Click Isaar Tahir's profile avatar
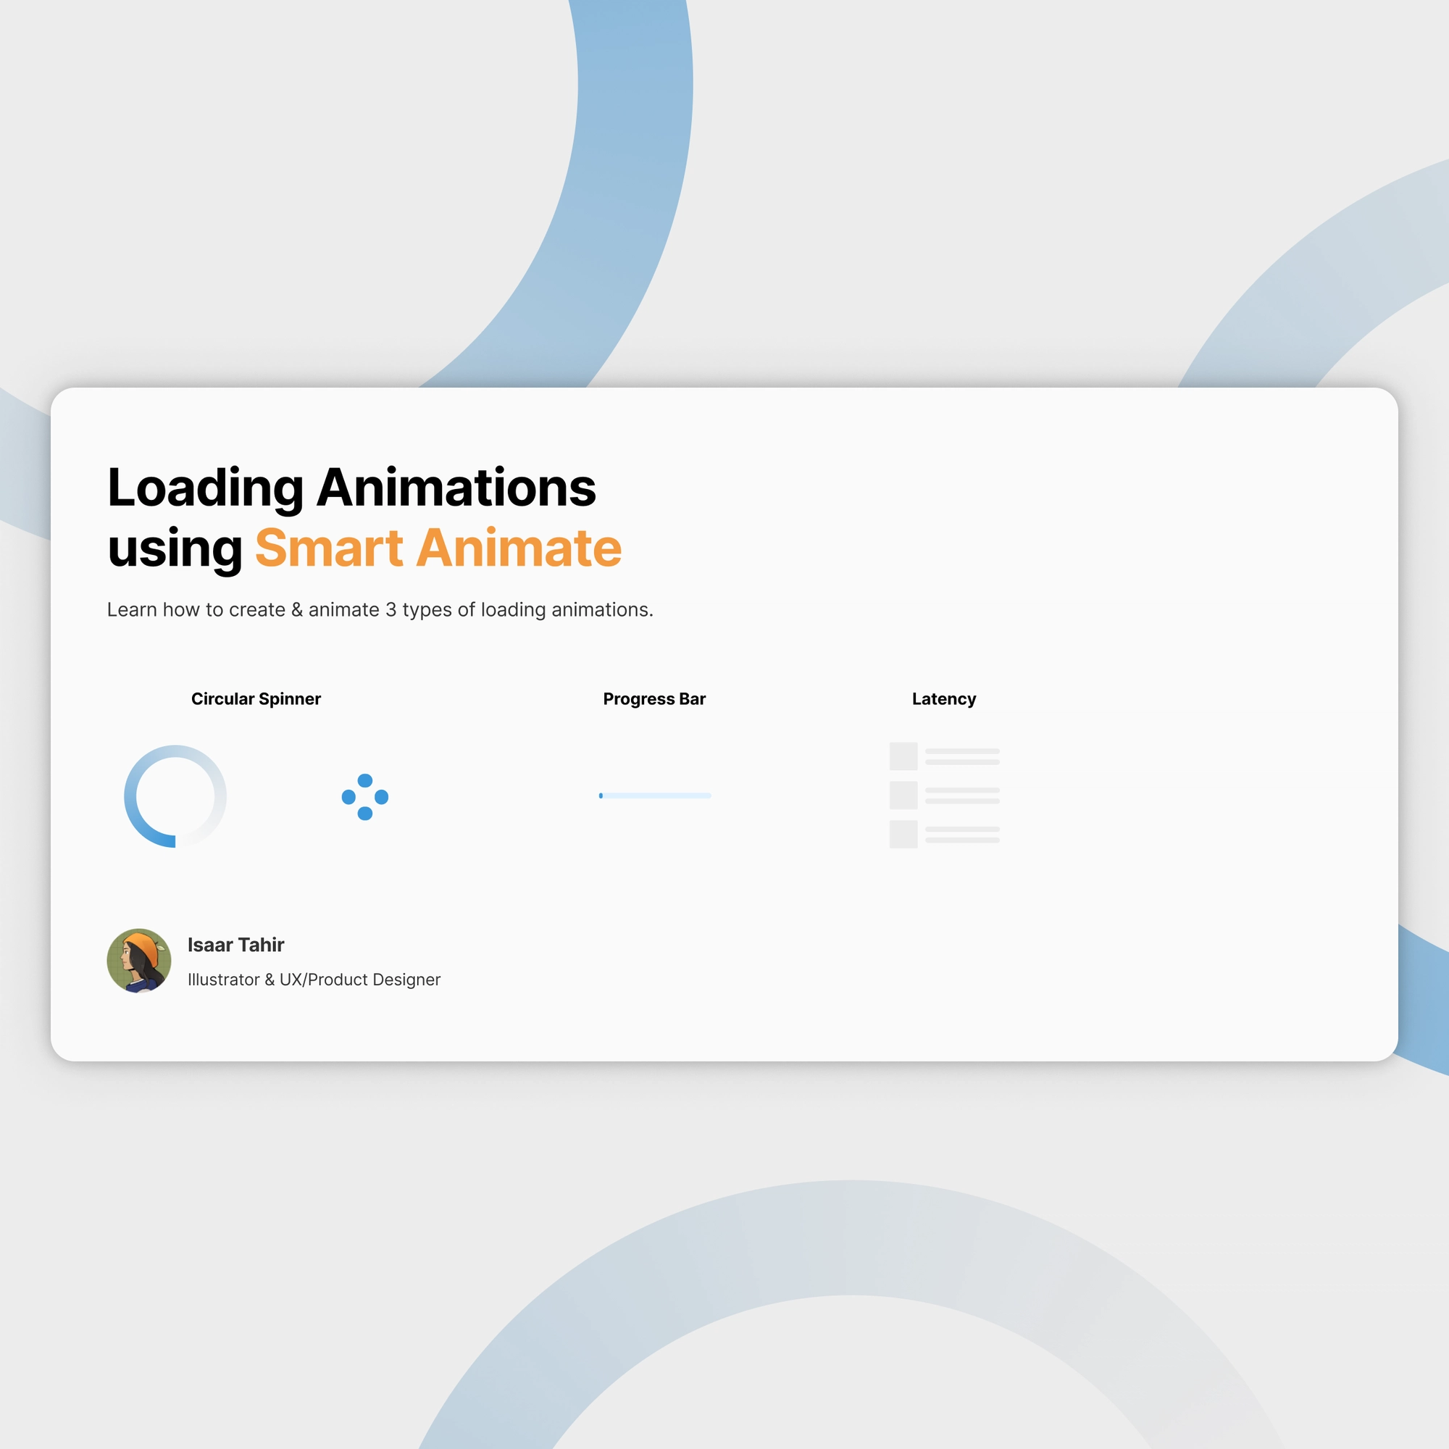This screenshot has width=1449, height=1449. (x=139, y=961)
